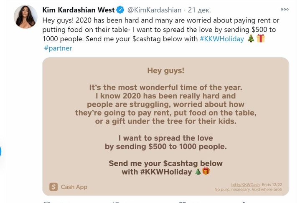Image resolution: width=305 pixels, height=203 pixels.
Task: Click the Cash App dollar logo icon
Action: [x=53, y=187]
